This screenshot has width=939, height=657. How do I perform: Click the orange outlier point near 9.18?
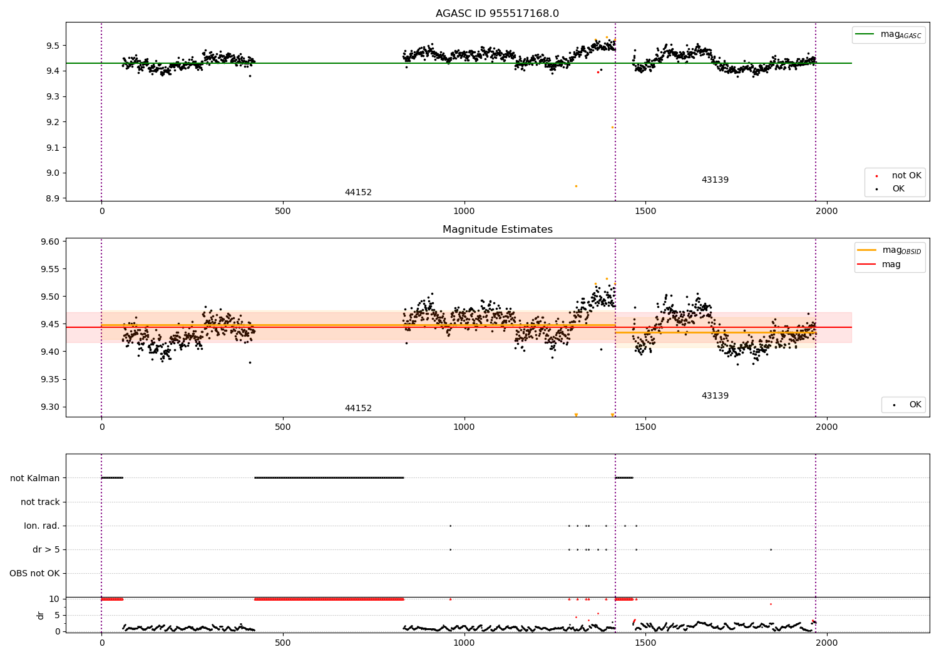point(612,127)
